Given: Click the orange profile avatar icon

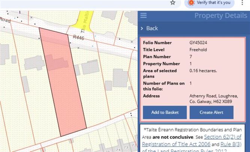Looking at the screenshot, I should pyautogui.click(x=192, y=3).
